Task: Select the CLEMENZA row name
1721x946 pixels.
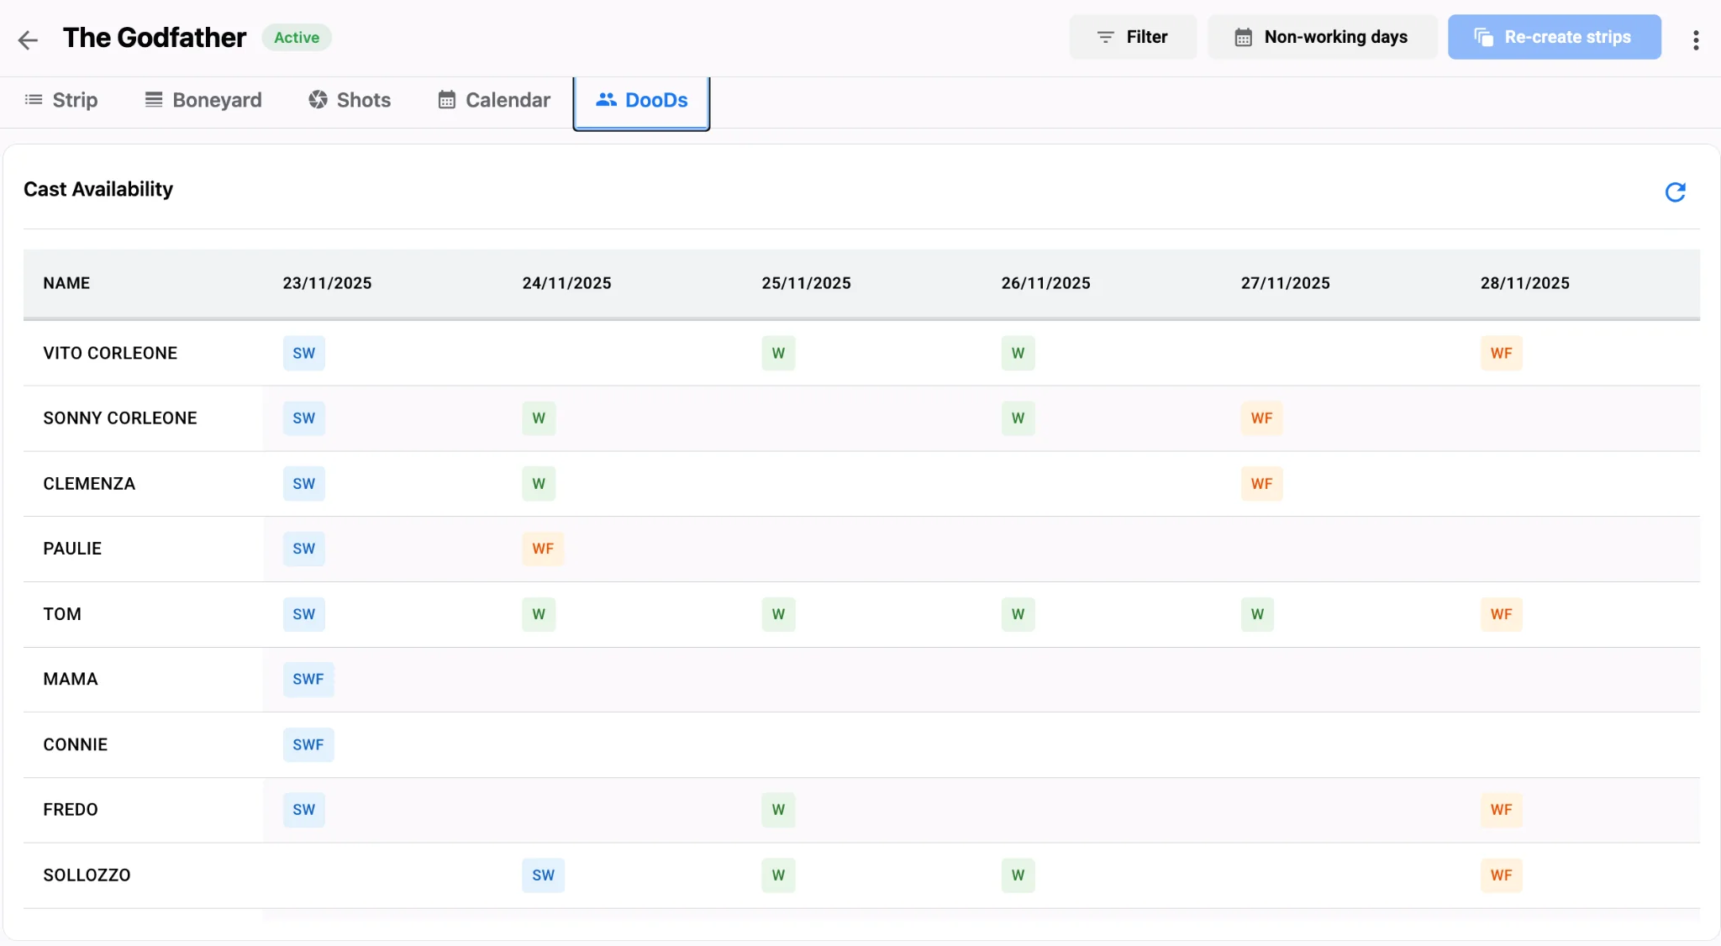Action: 89,484
